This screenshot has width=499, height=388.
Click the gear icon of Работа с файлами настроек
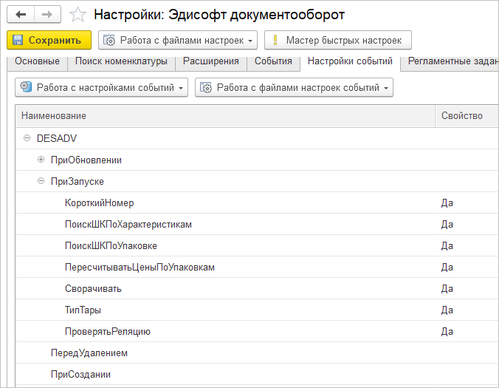pos(109,40)
